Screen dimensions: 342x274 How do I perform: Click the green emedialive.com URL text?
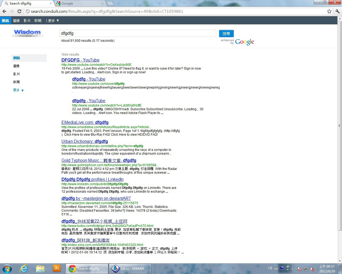[106, 127]
